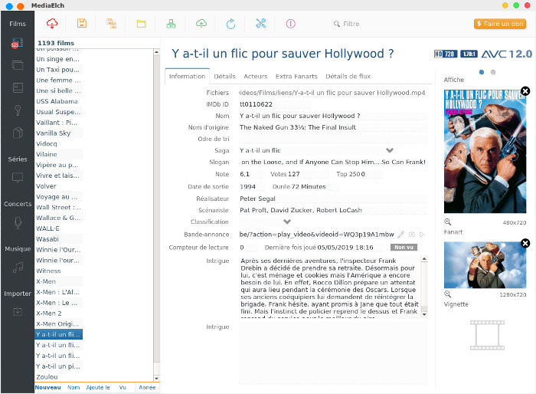
Task: Click the save all icon
Action: pos(112,24)
